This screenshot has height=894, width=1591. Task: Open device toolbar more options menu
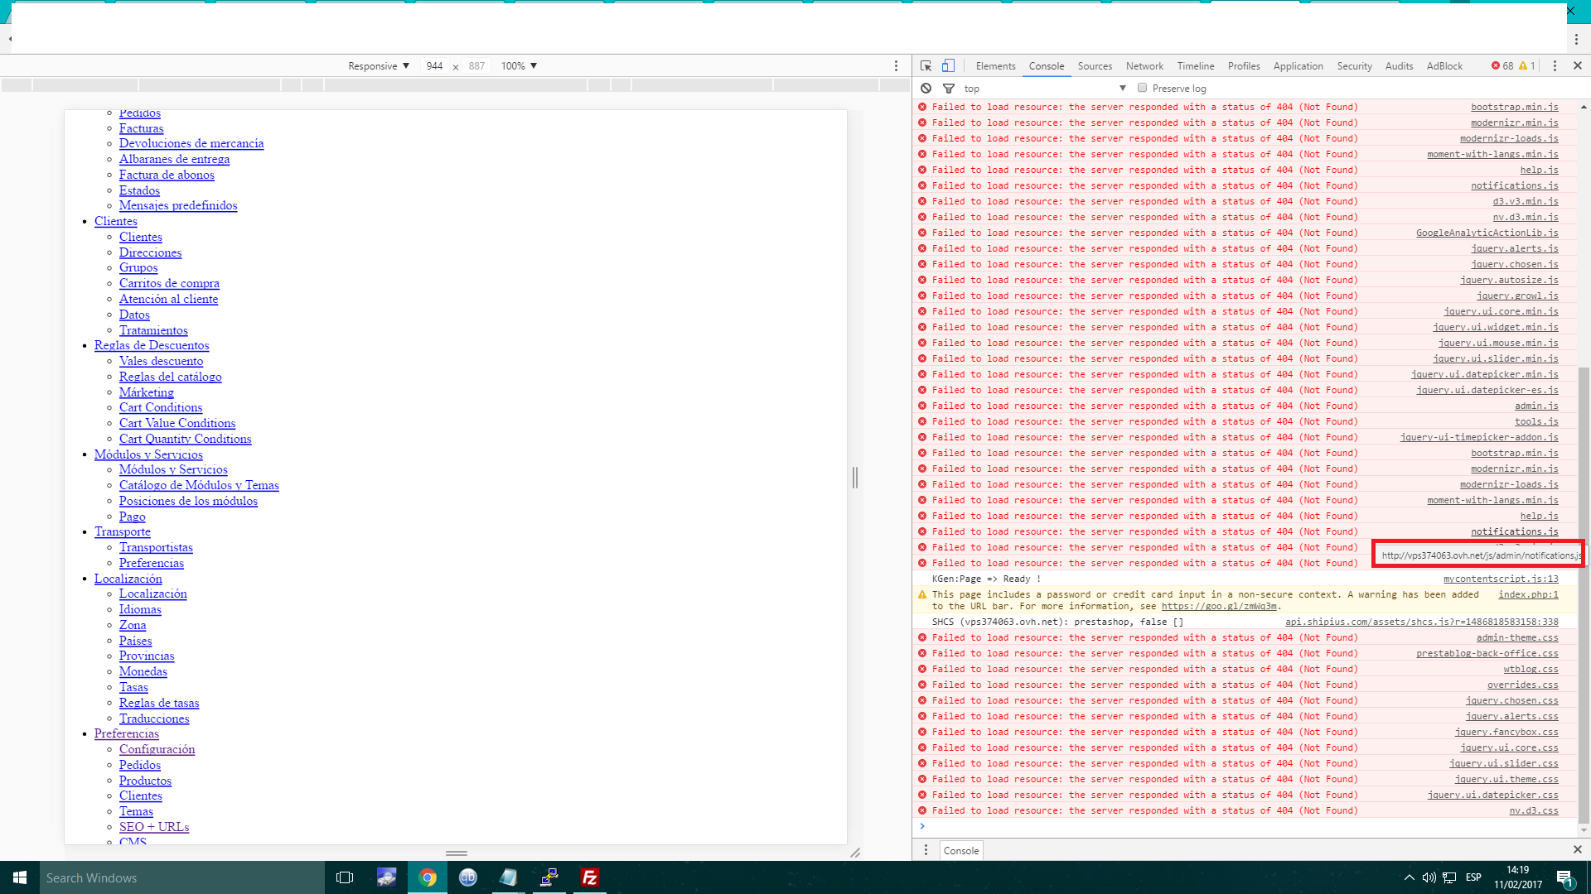point(896,65)
